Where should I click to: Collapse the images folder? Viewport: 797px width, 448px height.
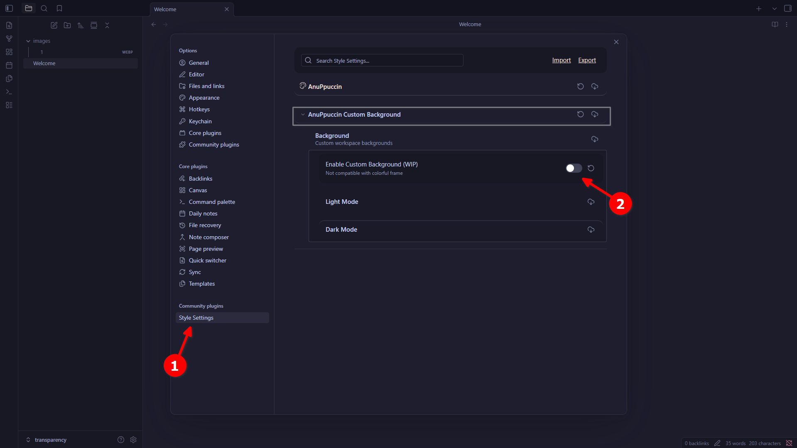pos(28,41)
